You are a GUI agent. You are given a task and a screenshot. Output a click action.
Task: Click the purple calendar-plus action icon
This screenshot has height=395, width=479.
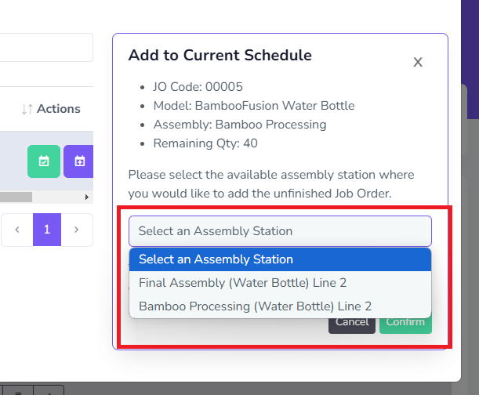(78, 161)
